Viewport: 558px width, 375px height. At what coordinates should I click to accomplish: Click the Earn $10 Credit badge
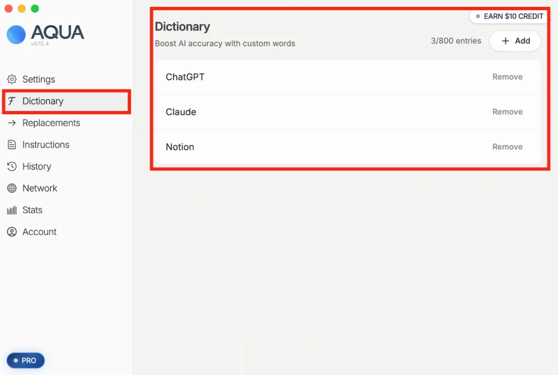(x=509, y=16)
